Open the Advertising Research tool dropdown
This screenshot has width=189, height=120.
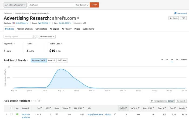(15, 5)
